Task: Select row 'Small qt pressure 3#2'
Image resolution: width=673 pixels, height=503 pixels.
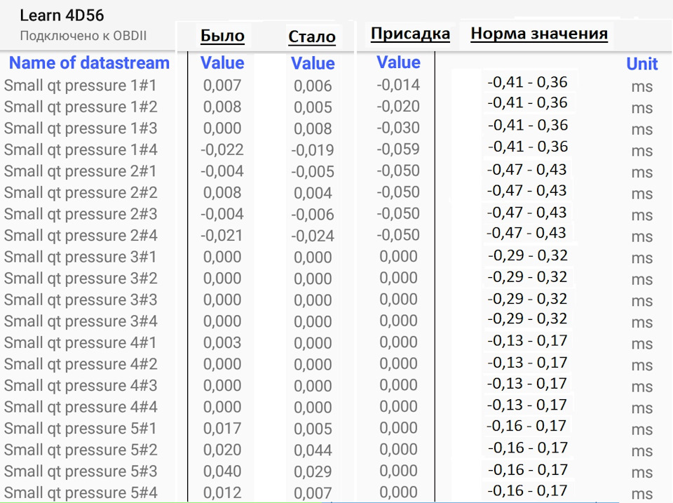Action: (x=336, y=279)
